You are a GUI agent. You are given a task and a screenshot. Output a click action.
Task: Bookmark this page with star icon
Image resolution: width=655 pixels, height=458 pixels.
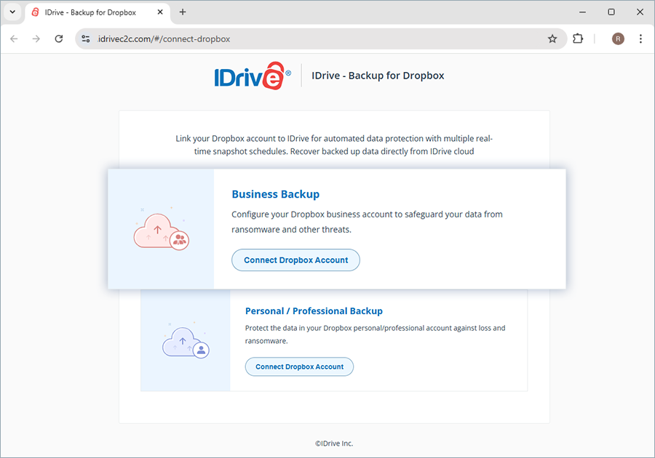552,39
